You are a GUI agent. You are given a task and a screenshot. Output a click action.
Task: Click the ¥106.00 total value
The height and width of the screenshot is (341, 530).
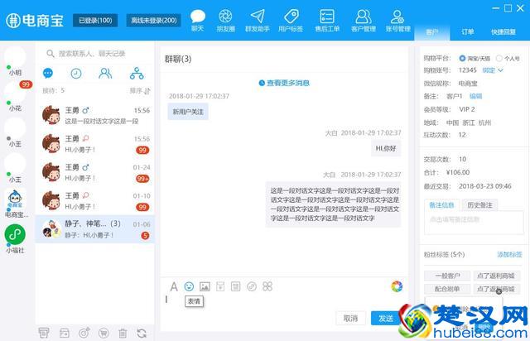pyautogui.click(x=458, y=172)
